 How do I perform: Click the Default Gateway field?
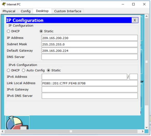tap(90, 51)
